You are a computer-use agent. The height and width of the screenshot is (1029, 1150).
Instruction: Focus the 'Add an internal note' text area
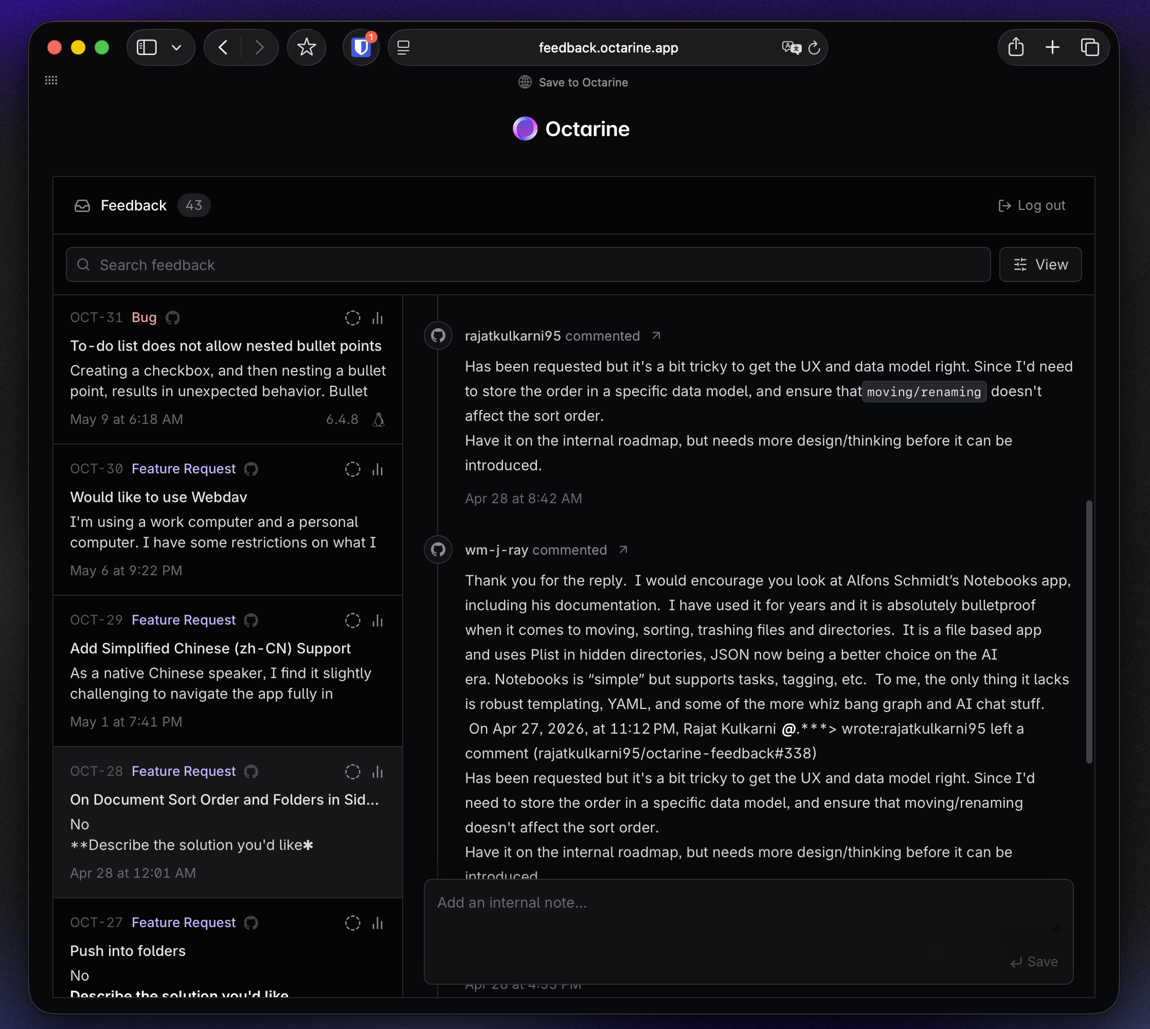click(748, 931)
